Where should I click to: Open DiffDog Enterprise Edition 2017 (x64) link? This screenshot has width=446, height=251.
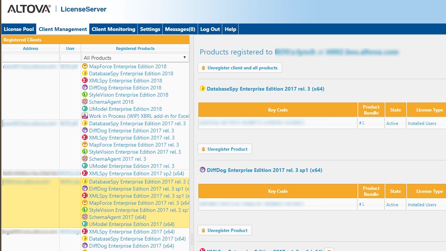coord(131,246)
